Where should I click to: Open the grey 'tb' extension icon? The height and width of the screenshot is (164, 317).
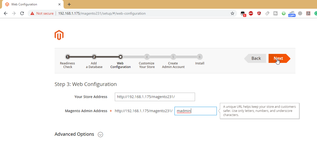click(275, 13)
